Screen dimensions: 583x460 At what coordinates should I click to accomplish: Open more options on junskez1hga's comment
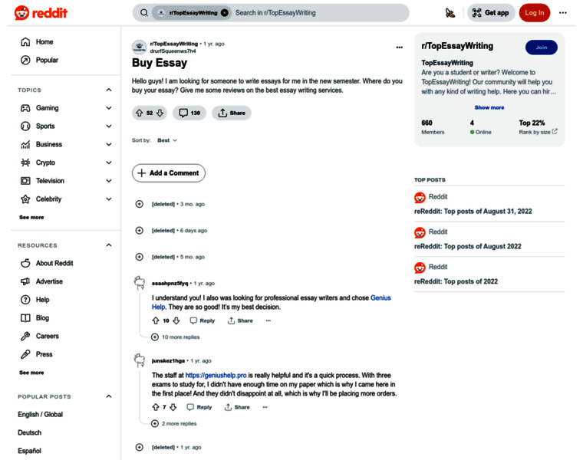[x=265, y=407]
